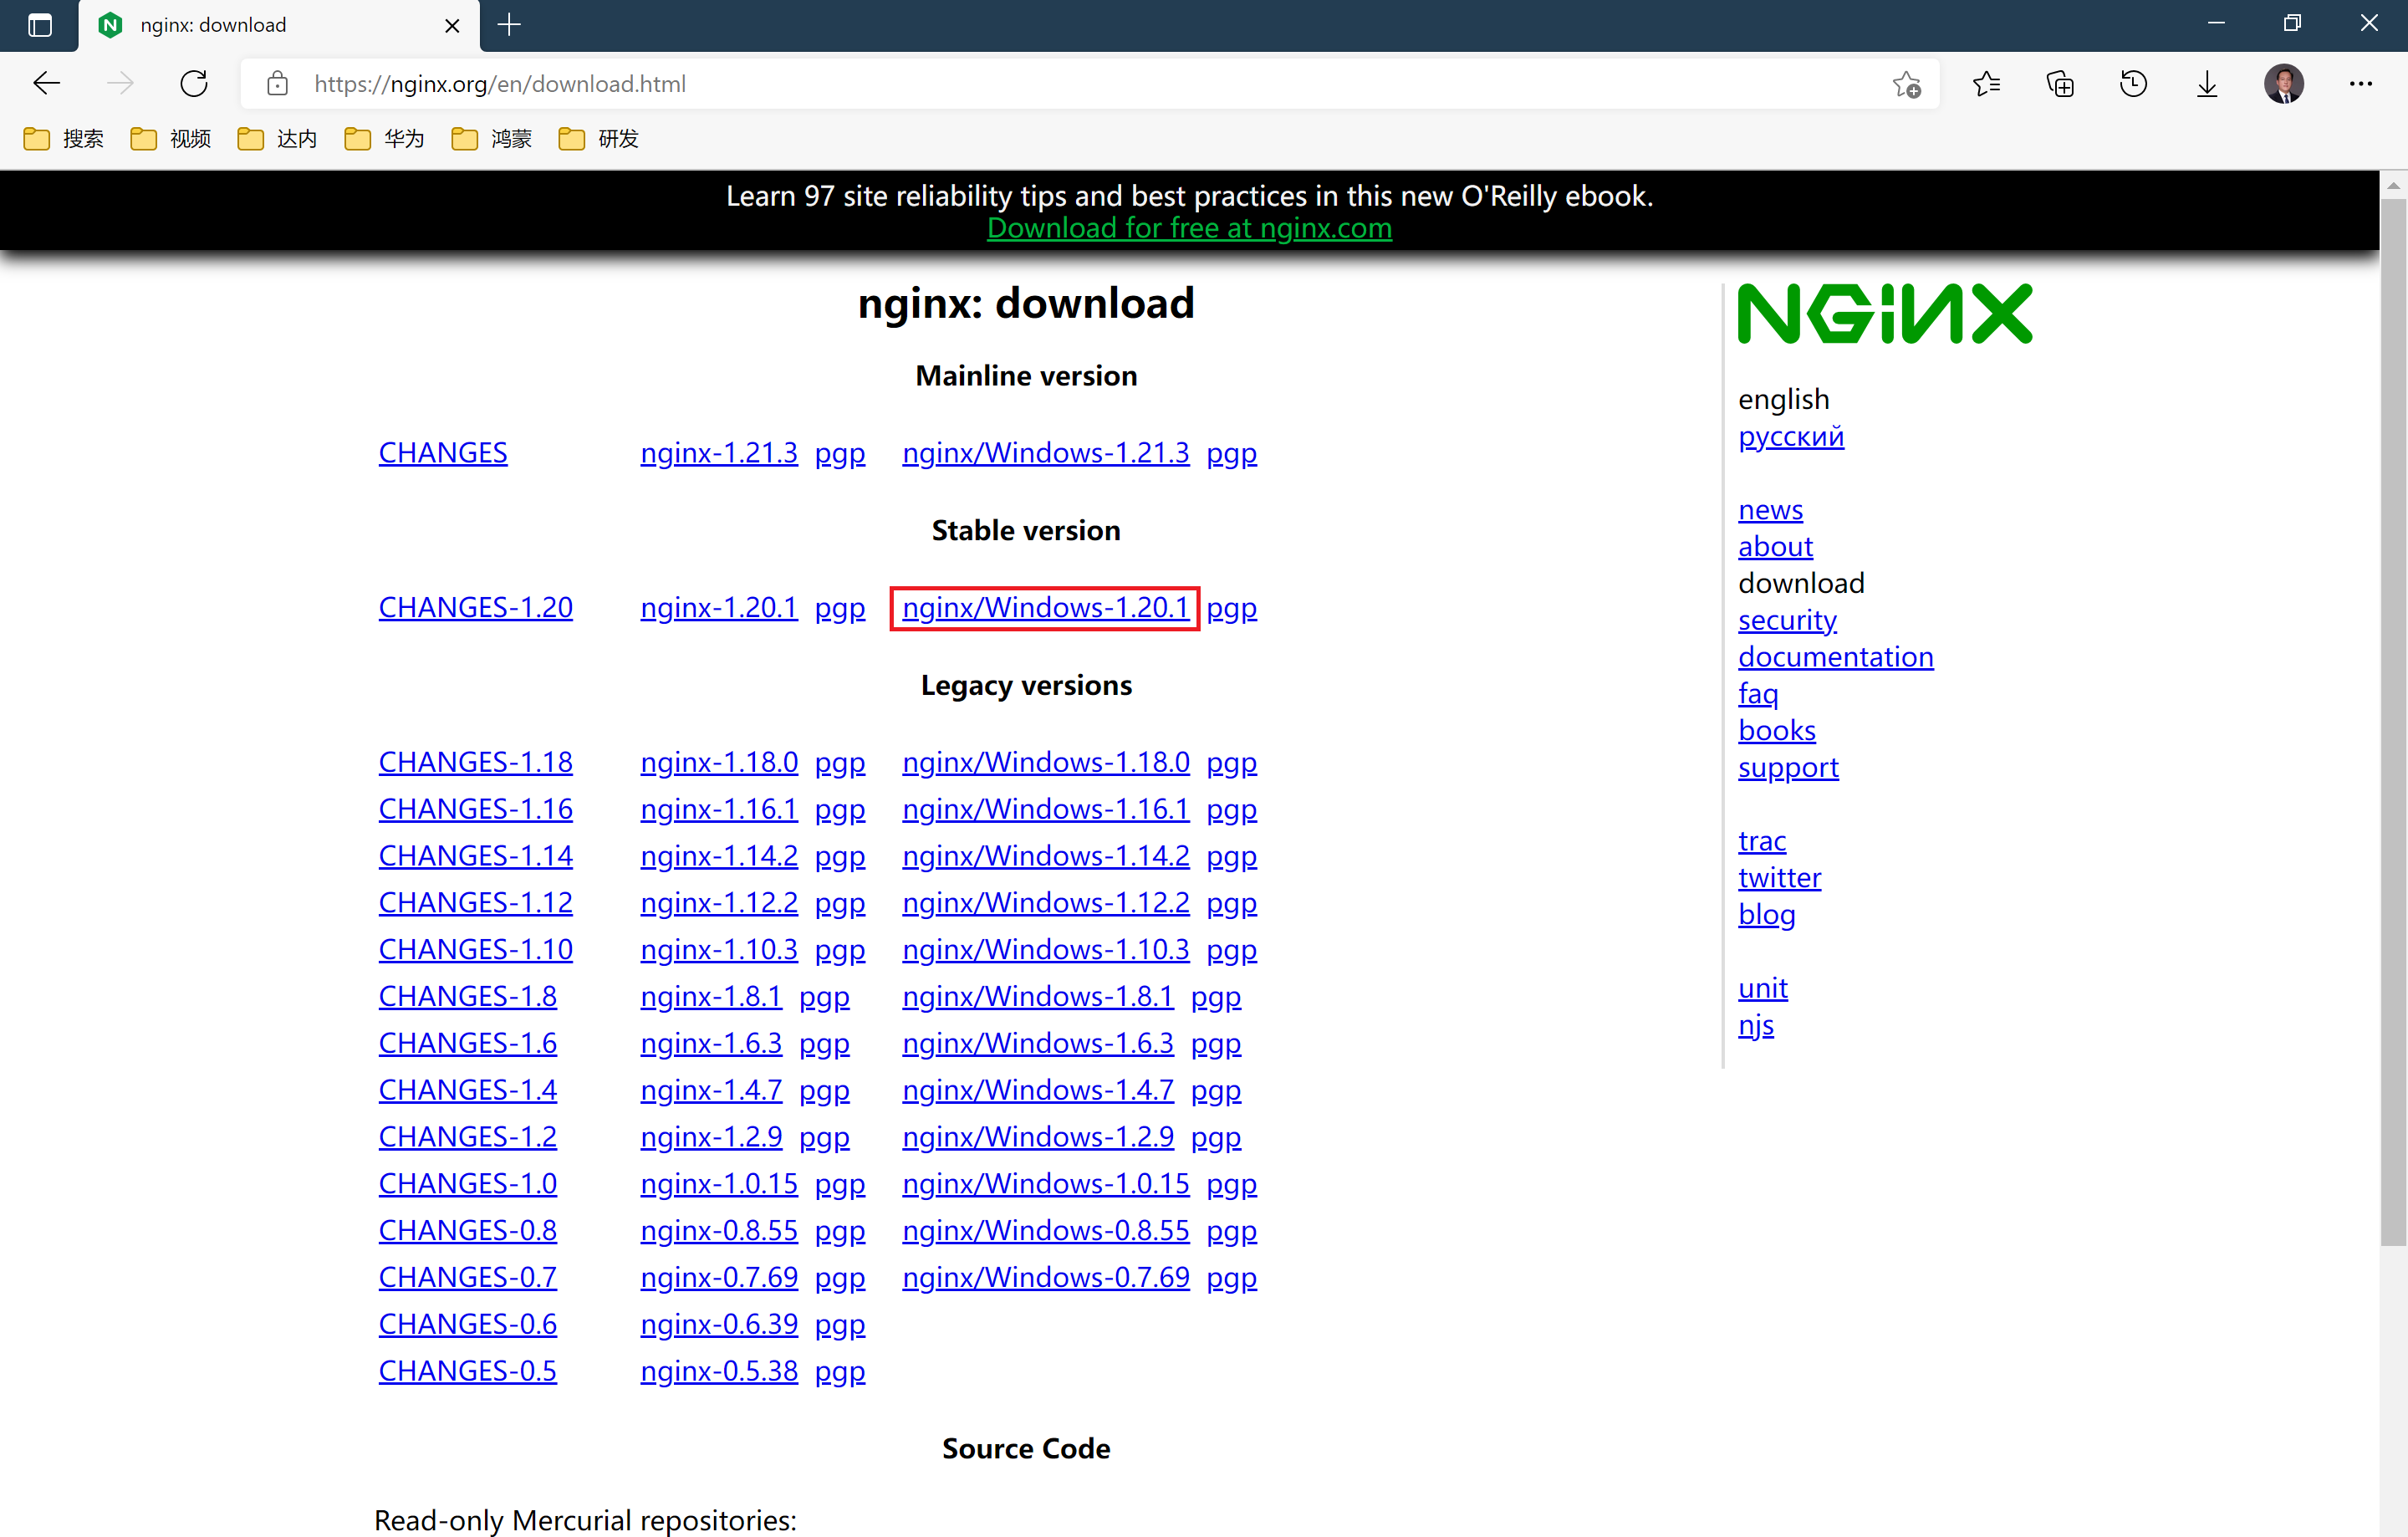Open the History clock icon
The width and height of the screenshot is (2408, 1537).
(2133, 84)
